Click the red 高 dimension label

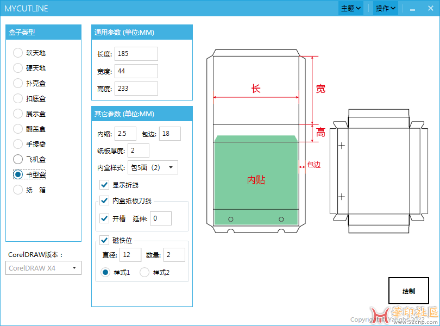[x=320, y=132]
